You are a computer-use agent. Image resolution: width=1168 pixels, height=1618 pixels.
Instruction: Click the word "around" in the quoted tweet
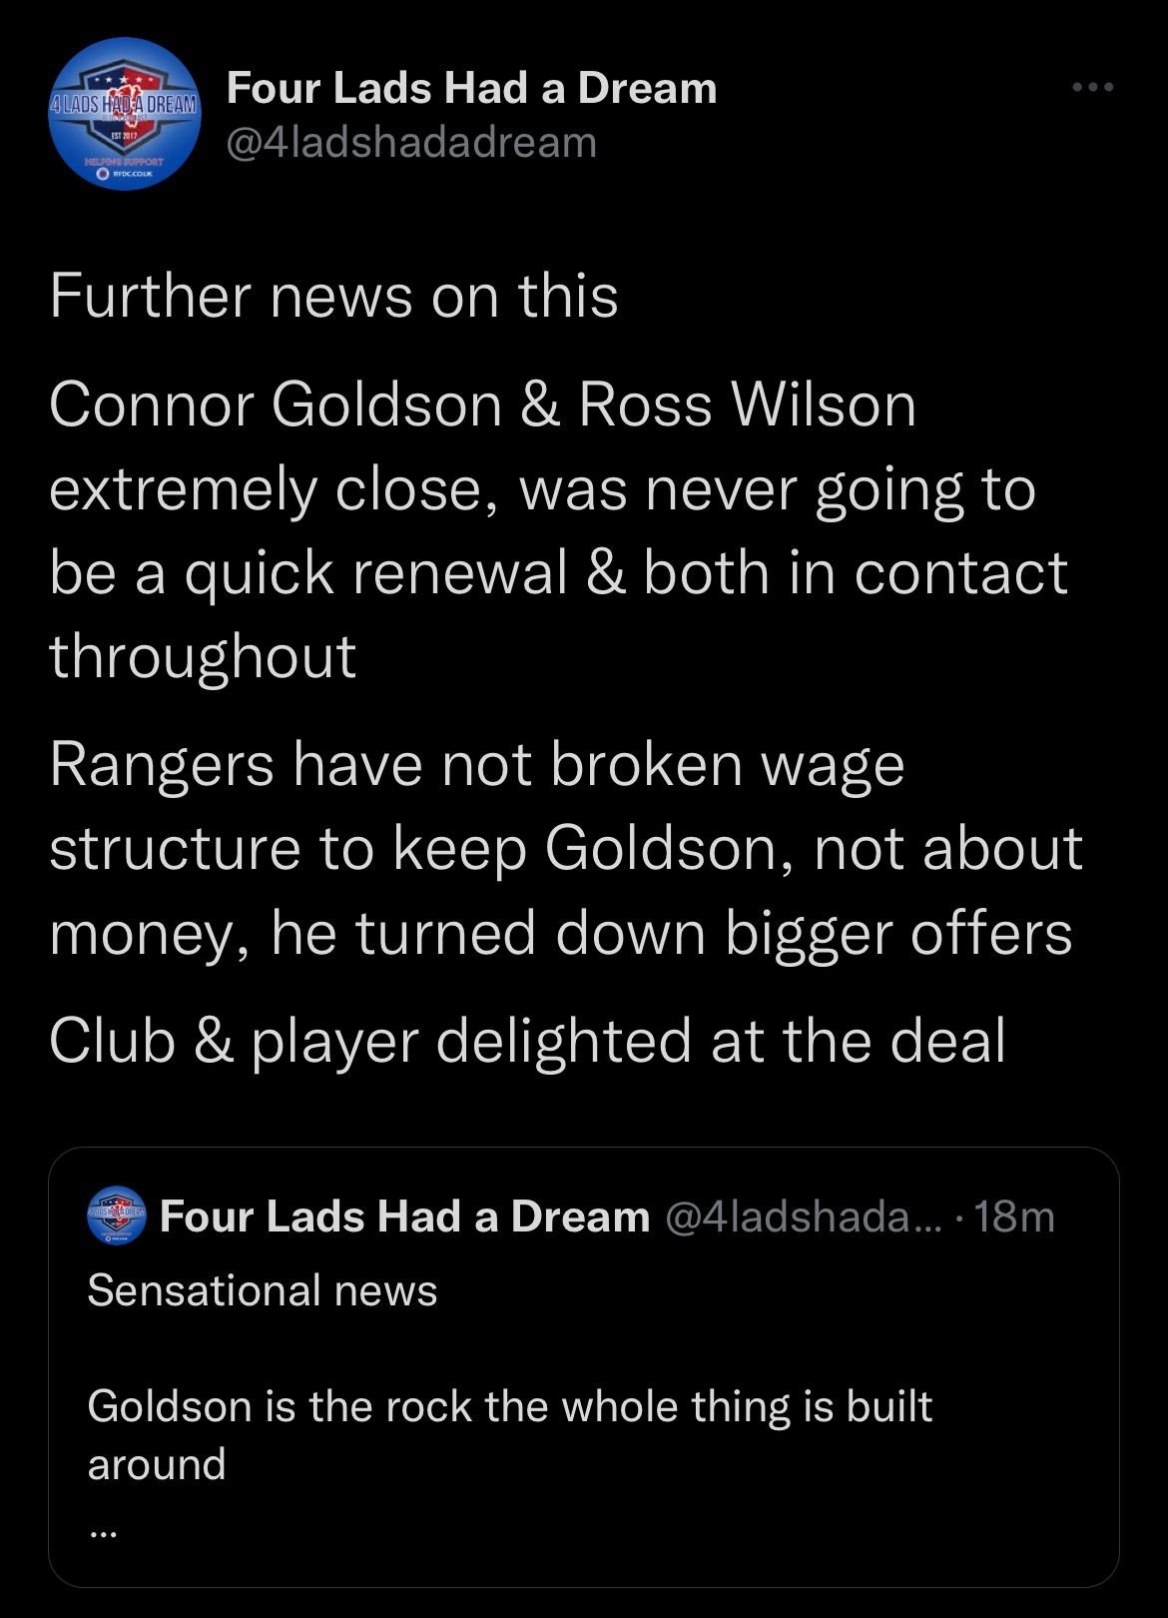[157, 1464]
